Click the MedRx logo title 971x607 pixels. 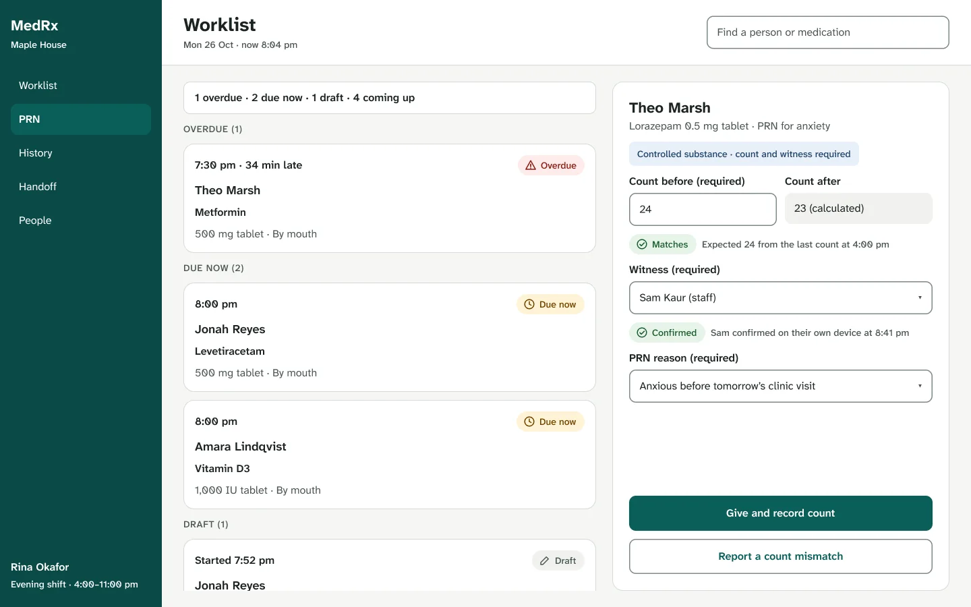34,26
